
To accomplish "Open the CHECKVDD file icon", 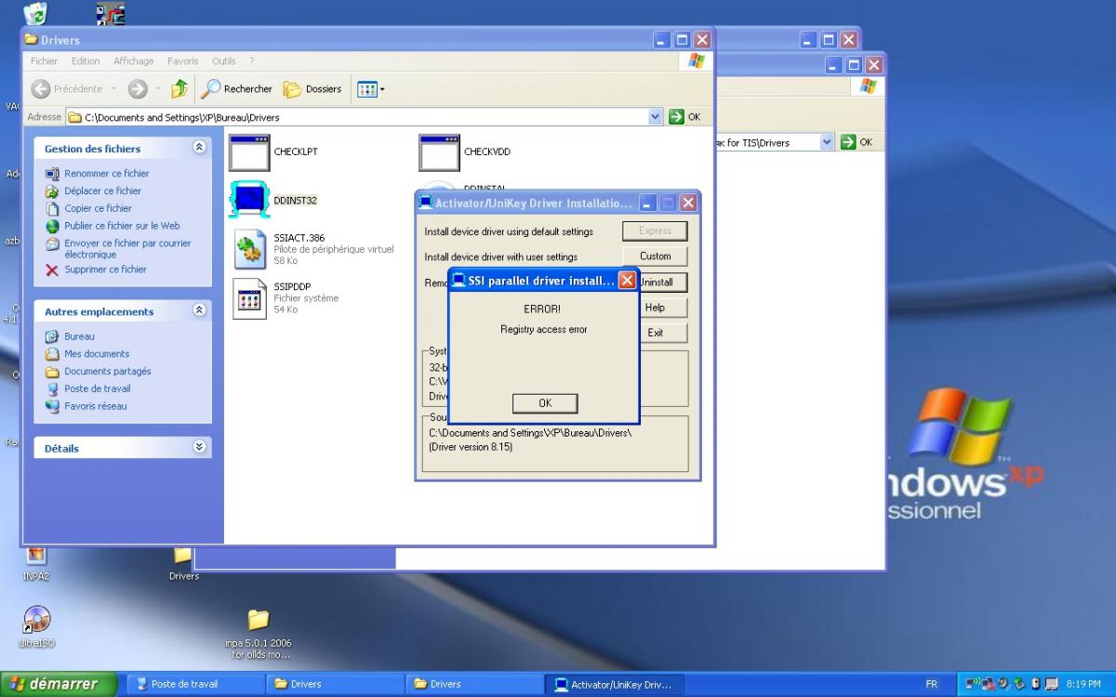I will (439, 152).
